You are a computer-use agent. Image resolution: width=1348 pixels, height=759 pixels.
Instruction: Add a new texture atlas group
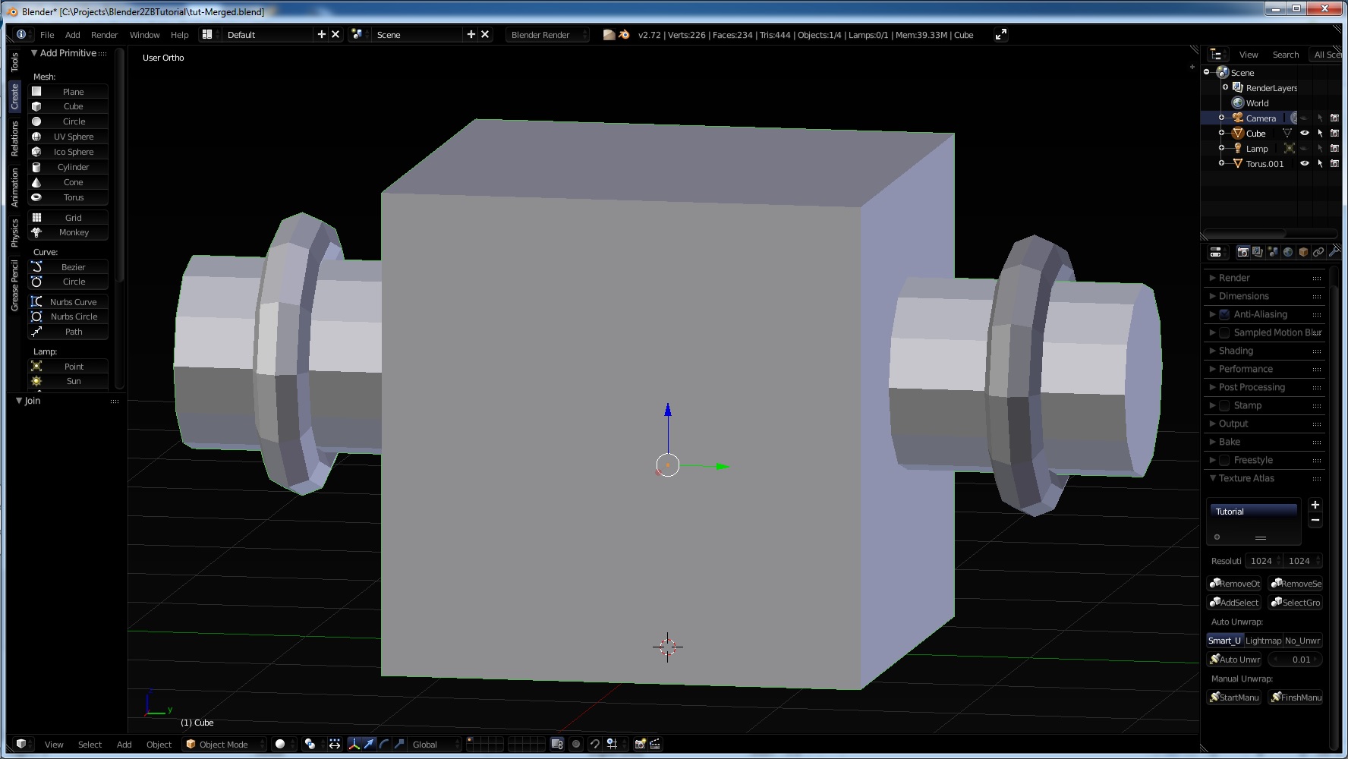tap(1315, 505)
